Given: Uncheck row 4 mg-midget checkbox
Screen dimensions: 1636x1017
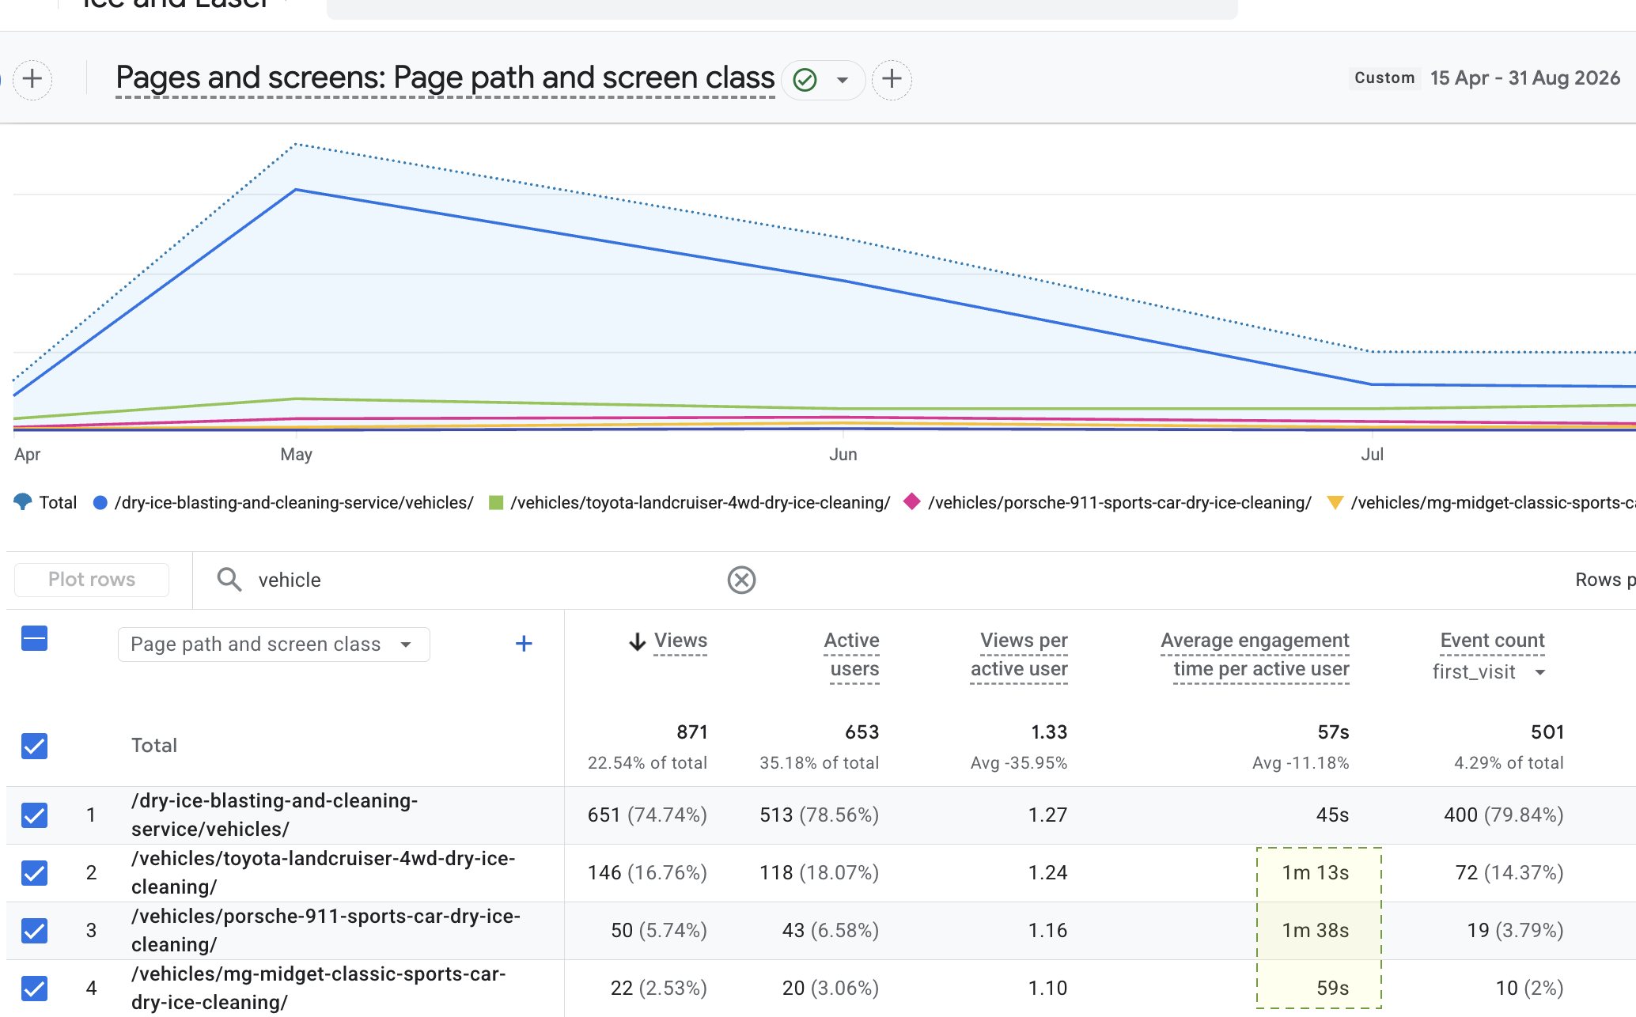Looking at the screenshot, I should tap(34, 988).
